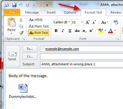
Task: Click the Grow Font icon
Action: [x=88, y=22]
